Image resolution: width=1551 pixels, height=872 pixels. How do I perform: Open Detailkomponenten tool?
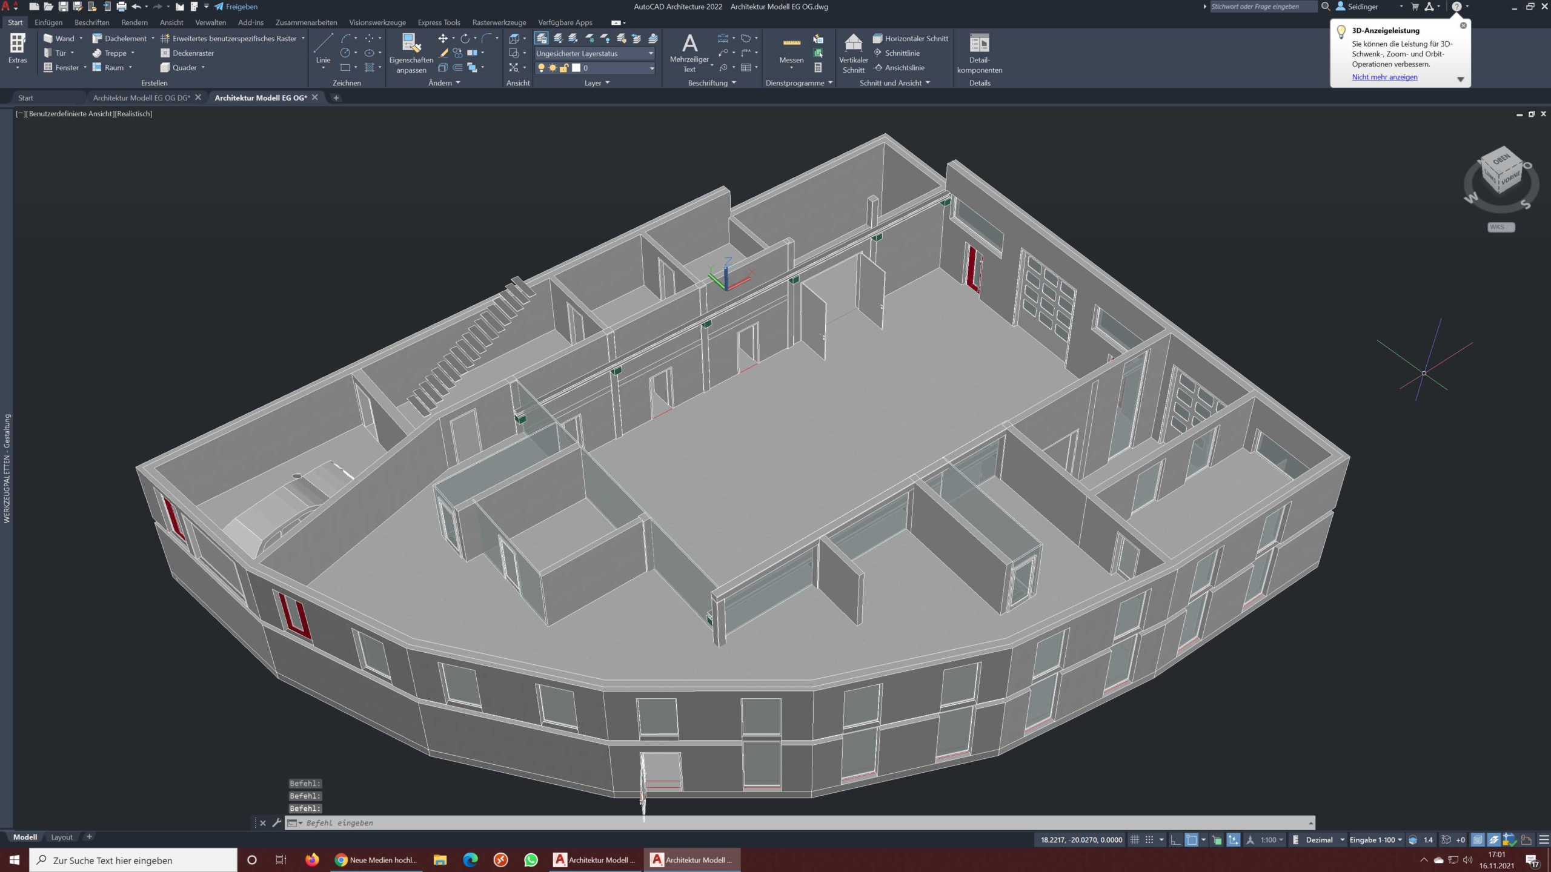pos(979,53)
